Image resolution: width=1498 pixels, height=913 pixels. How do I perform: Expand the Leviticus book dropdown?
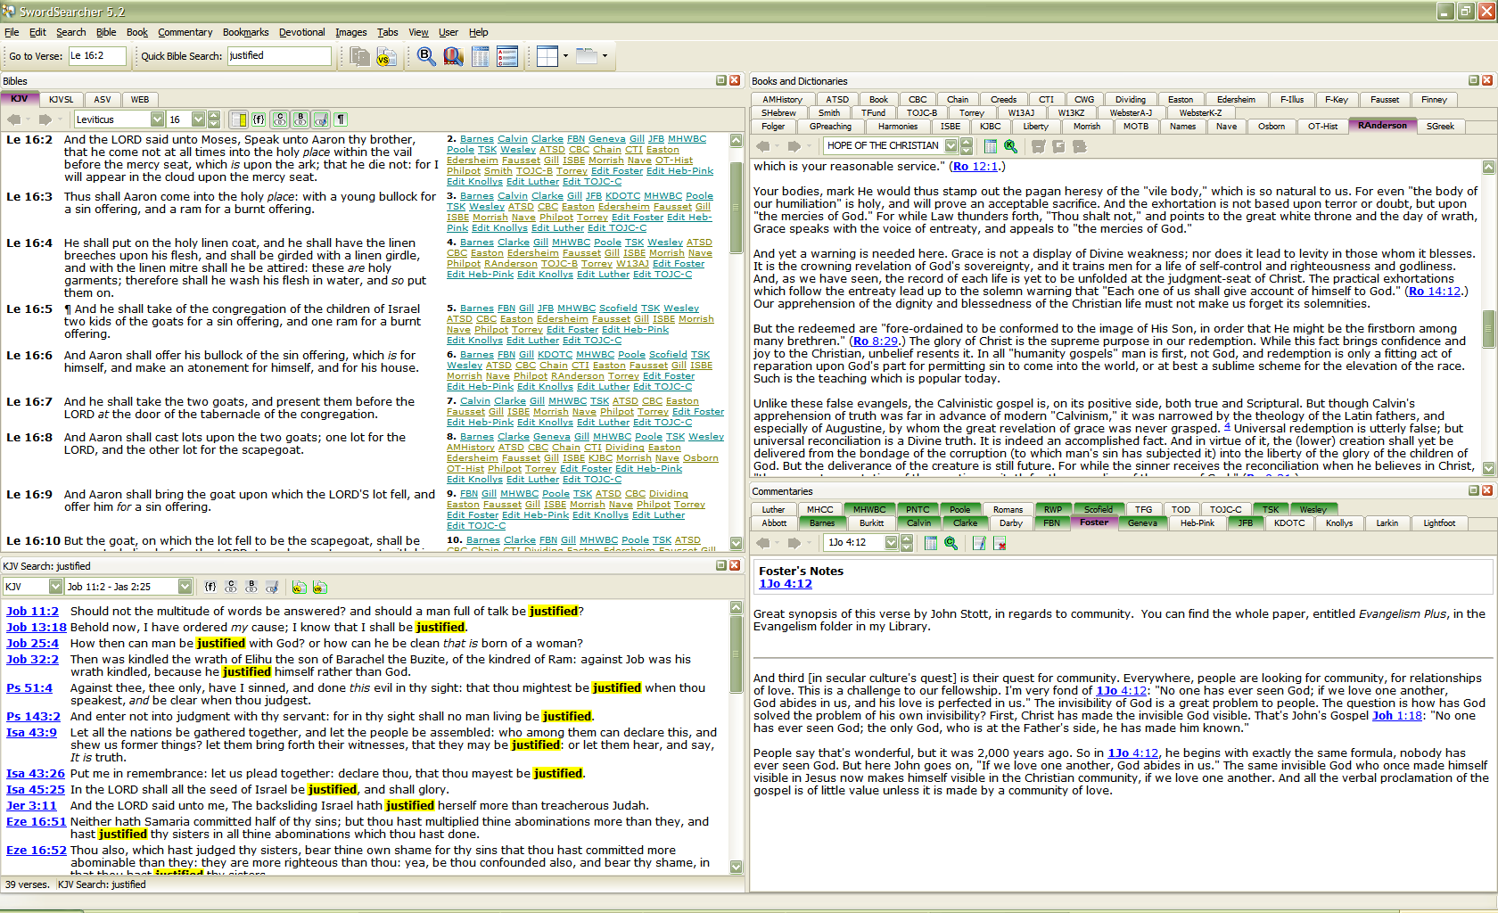tap(158, 119)
